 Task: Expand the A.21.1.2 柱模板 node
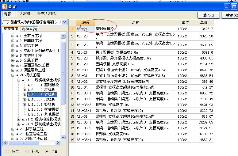tap(24, 90)
